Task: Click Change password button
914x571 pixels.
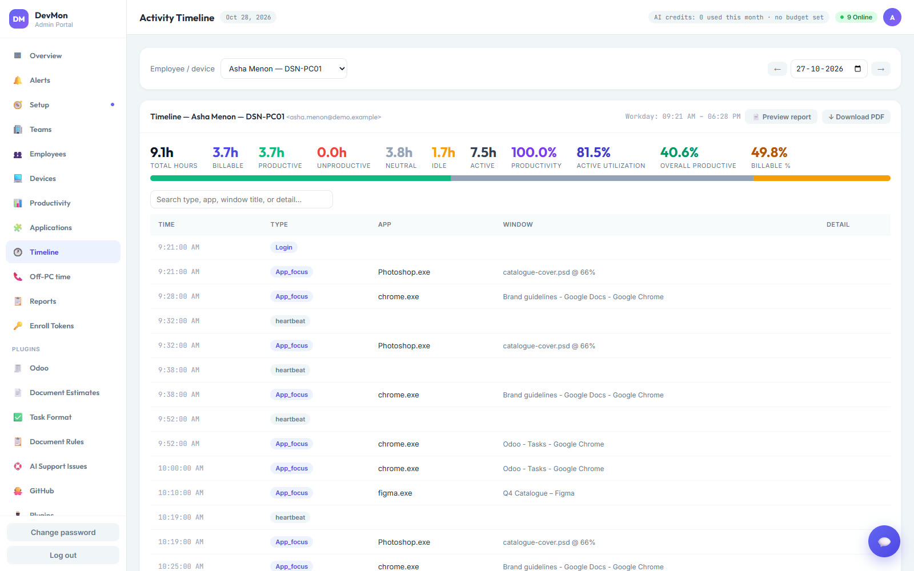Action: tap(63, 532)
